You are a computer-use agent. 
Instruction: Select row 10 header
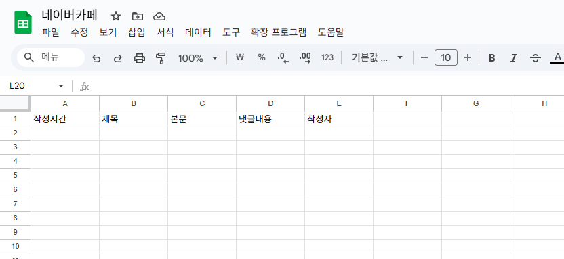coord(16,247)
